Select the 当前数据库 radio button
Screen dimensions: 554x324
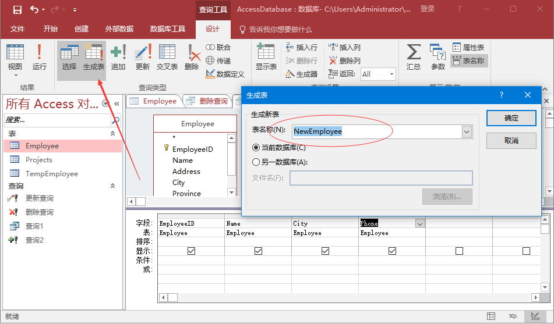(x=256, y=148)
